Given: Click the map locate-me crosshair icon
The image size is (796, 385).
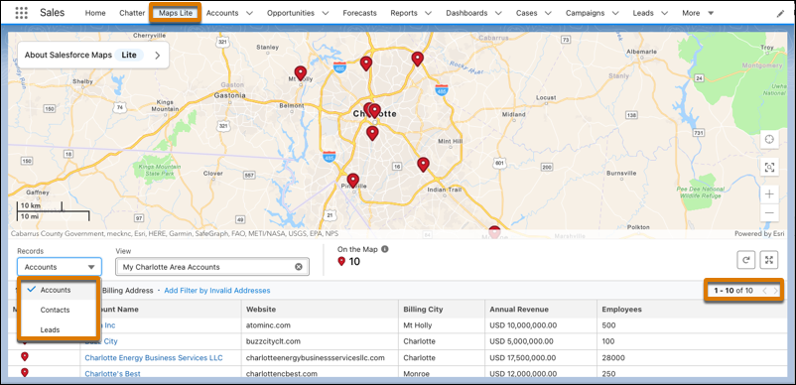Looking at the screenshot, I should click(769, 140).
